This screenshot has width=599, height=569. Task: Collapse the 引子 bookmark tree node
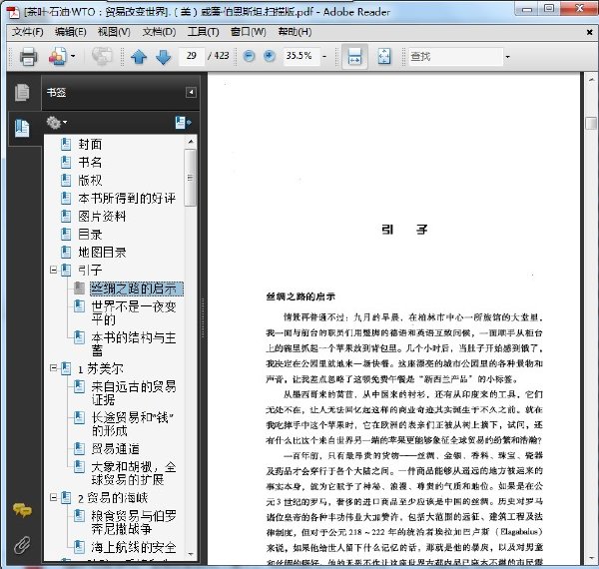[54, 270]
